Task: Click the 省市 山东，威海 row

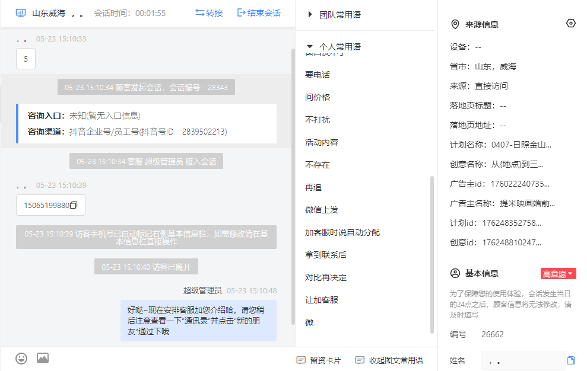Action: [x=483, y=66]
